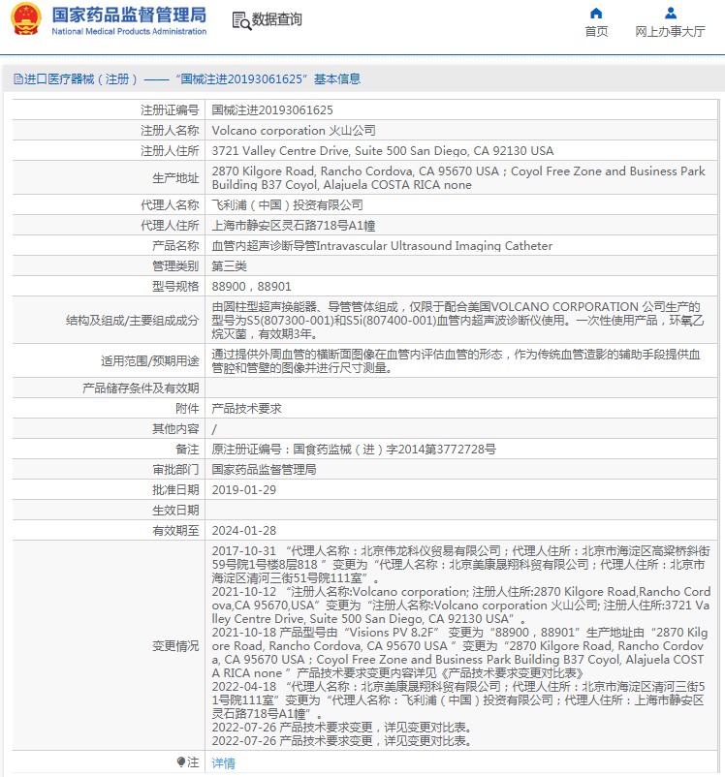Viewport: 725px width, 777px height.
Task: Select approval department 国家药品监督管理局 value
Action: coord(264,470)
